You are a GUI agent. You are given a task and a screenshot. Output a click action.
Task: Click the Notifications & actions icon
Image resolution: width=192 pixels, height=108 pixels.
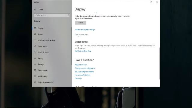click(x=35, y=40)
